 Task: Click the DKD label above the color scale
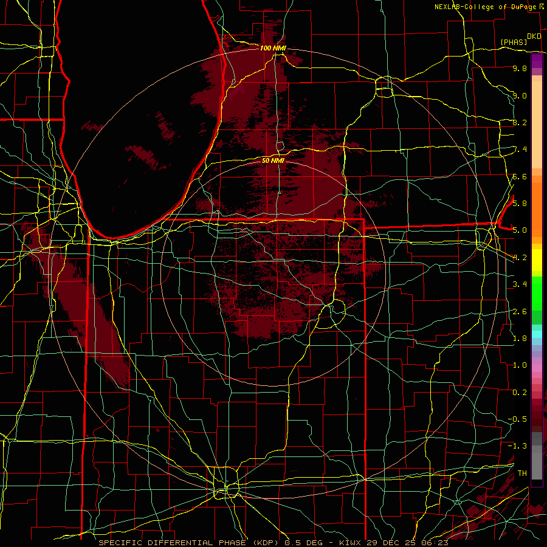point(534,36)
